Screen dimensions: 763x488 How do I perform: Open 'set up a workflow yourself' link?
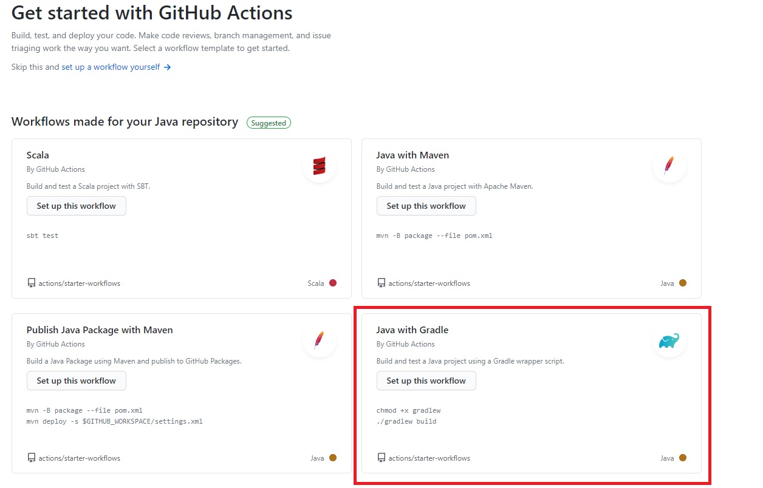coord(116,67)
